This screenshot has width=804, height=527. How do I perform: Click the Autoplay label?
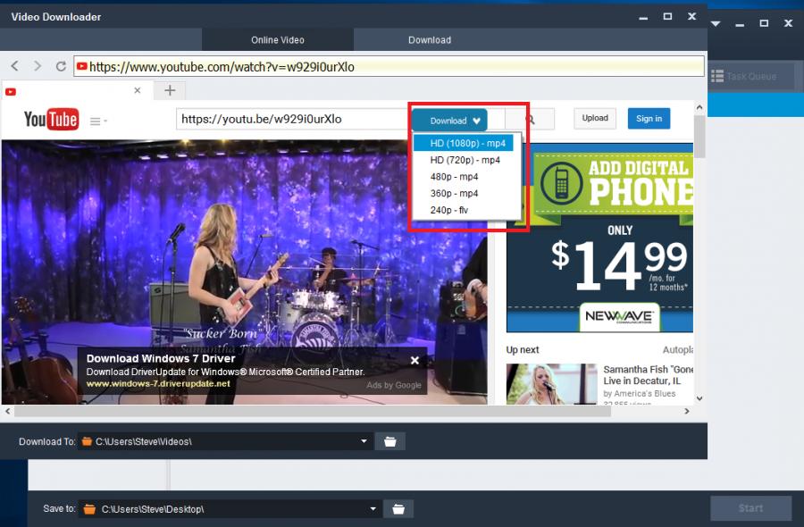click(678, 349)
